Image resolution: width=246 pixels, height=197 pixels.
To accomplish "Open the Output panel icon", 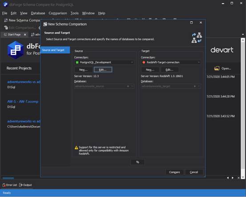I will click(21, 185).
